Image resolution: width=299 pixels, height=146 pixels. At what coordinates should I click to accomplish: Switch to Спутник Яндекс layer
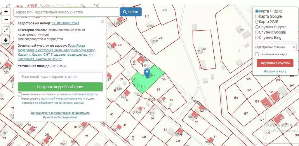(257, 27)
